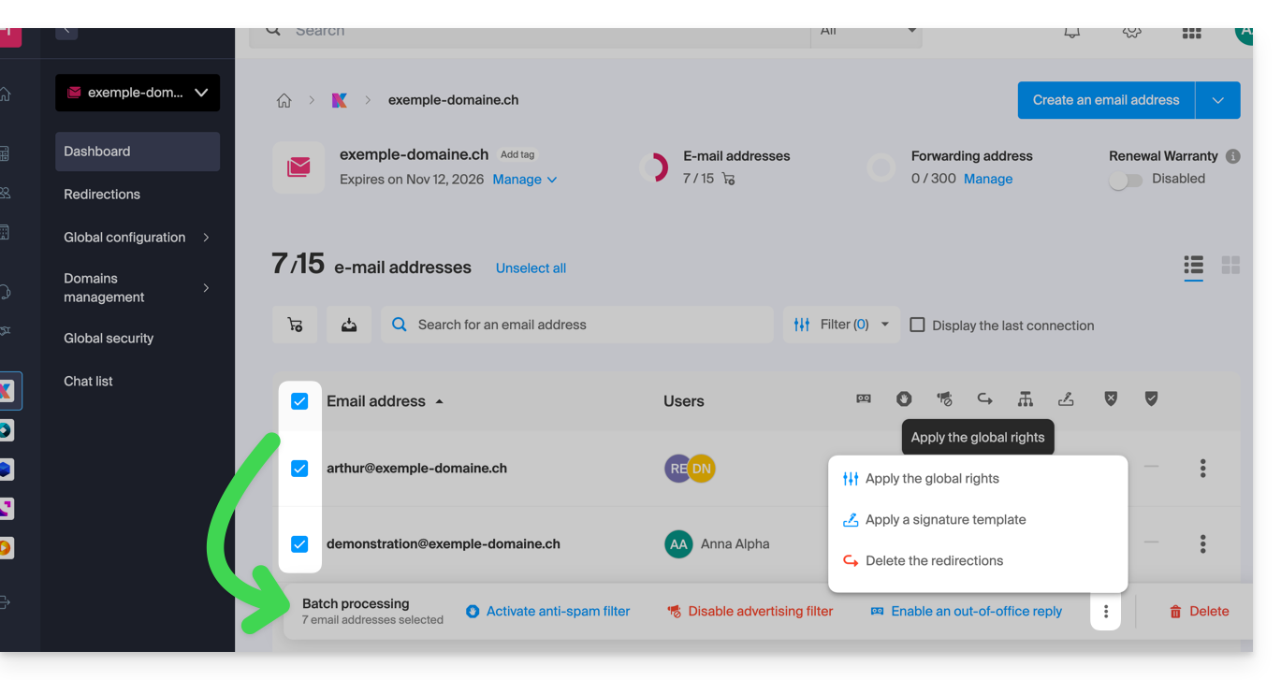Click the Users column header
Screen dimensions: 1281x680
point(684,401)
